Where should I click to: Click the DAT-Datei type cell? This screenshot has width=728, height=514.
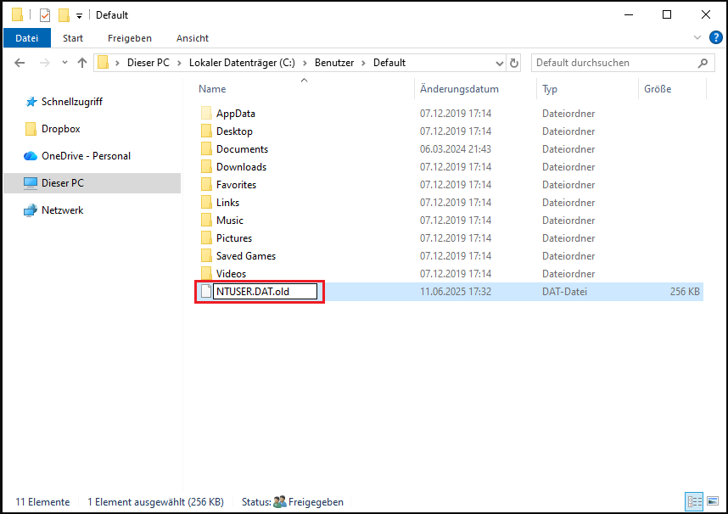pyautogui.click(x=564, y=292)
